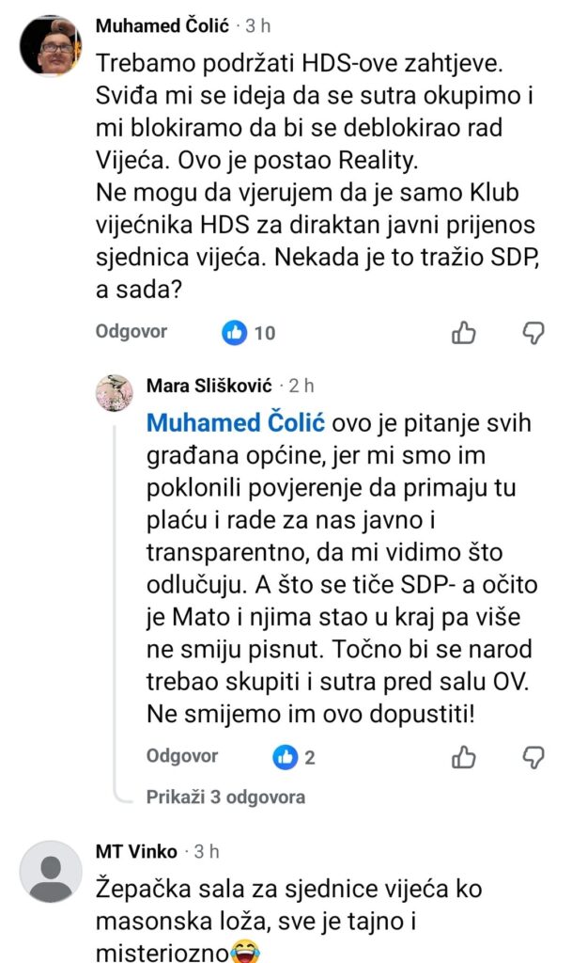Open MT Vinko author name link
The width and height of the screenshot is (572, 963).
[x=136, y=851]
